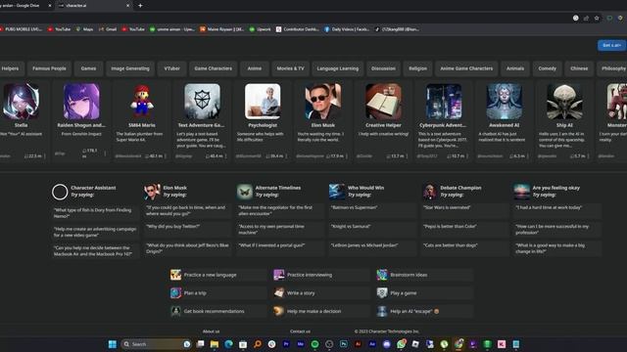Select the Chinese category tab

click(579, 68)
